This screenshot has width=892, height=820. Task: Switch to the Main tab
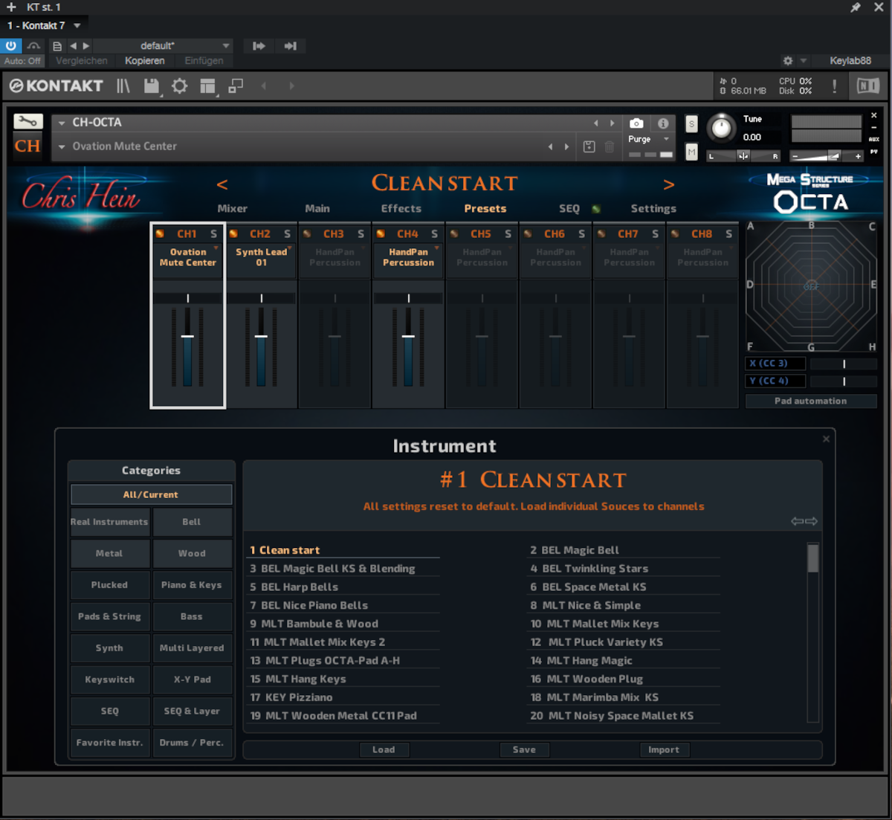(317, 209)
